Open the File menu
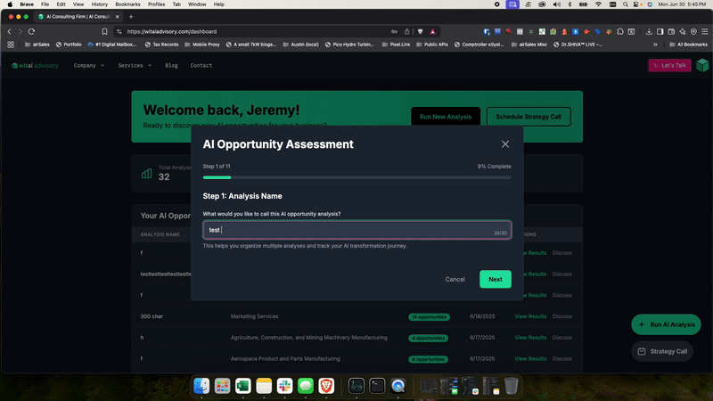The height and width of the screenshot is (401, 713). [x=45, y=4]
